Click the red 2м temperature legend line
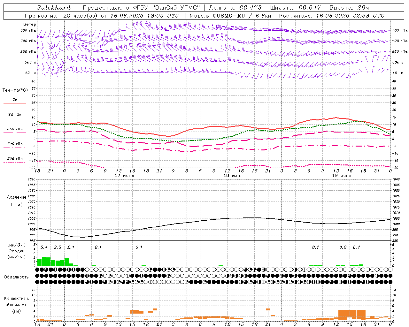Screen dimensions: 409x327 (x=15, y=103)
